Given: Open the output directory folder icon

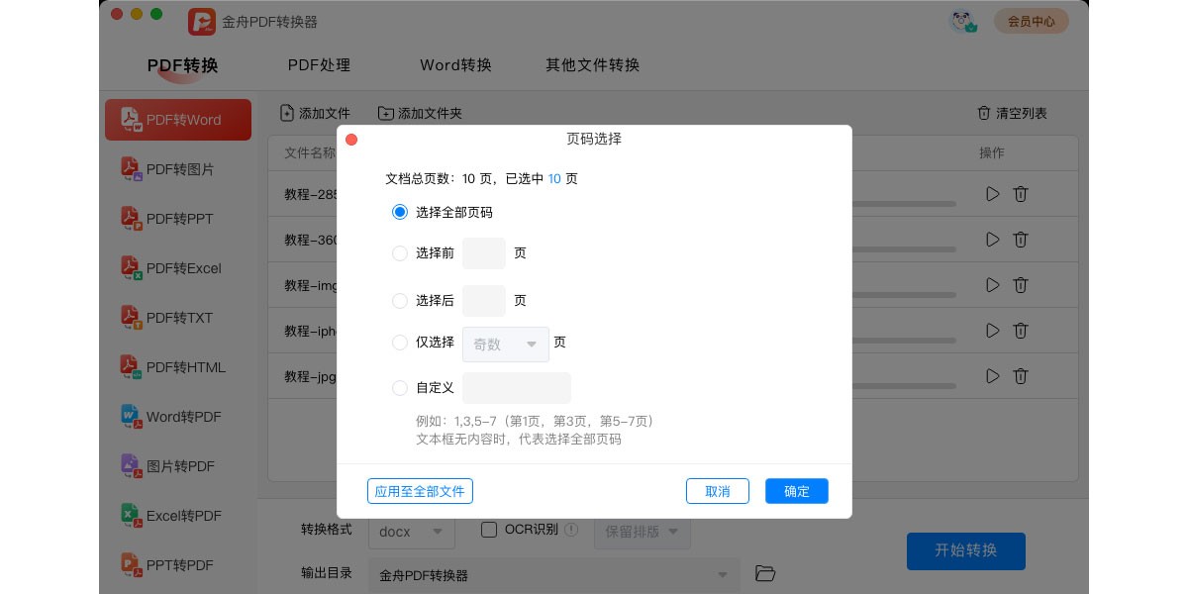Looking at the screenshot, I should pos(765,574).
